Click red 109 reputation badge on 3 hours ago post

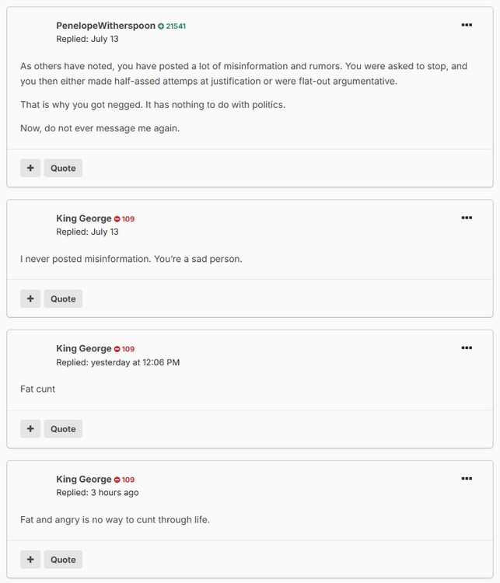point(124,480)
